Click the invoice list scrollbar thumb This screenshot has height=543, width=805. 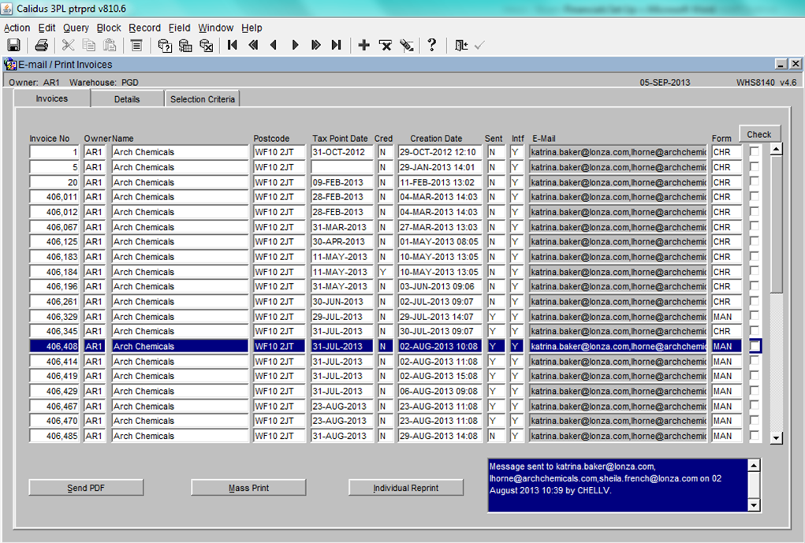777,224
